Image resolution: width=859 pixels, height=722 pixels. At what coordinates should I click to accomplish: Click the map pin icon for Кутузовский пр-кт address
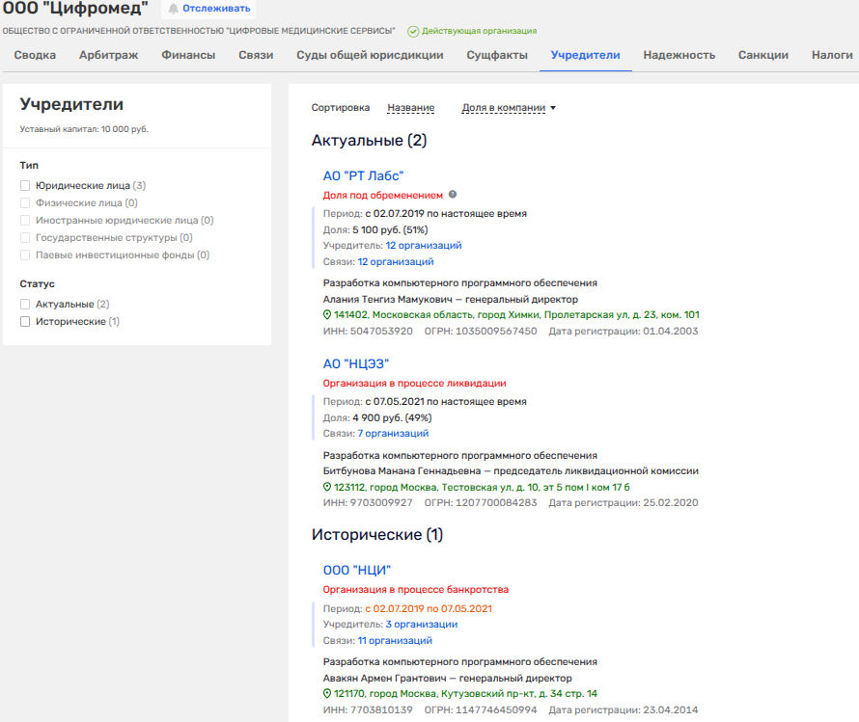(x=327, y=694)
